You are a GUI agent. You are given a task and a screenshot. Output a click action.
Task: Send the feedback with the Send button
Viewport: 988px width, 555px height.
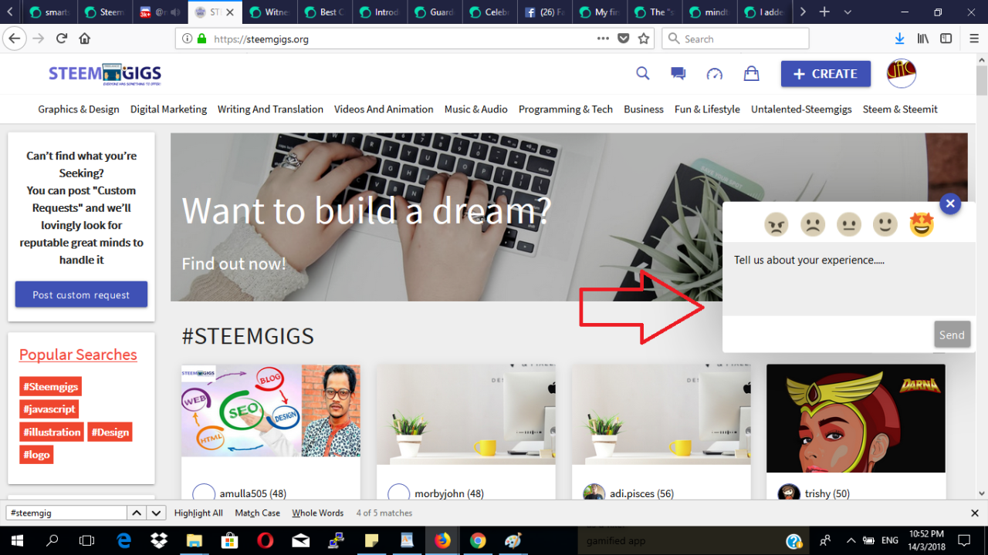tap(952, 335)
